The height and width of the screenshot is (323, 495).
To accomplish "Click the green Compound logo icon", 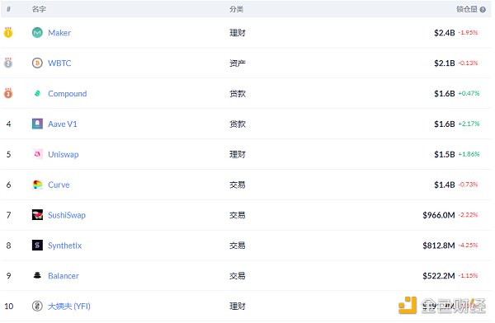I will (x=37, y=93).
